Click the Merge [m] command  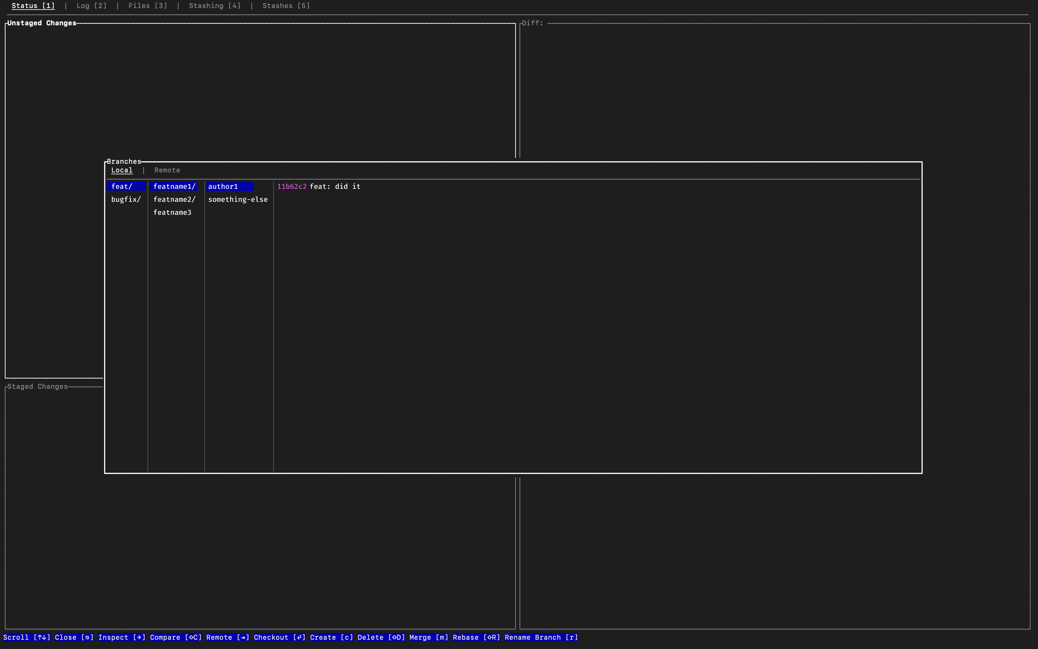point(428,637)
